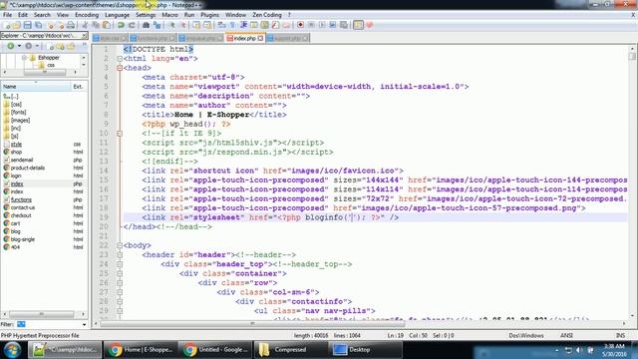Click the synchronize vertical scrolling icon

pyautogui.click(x=196, y=25)
